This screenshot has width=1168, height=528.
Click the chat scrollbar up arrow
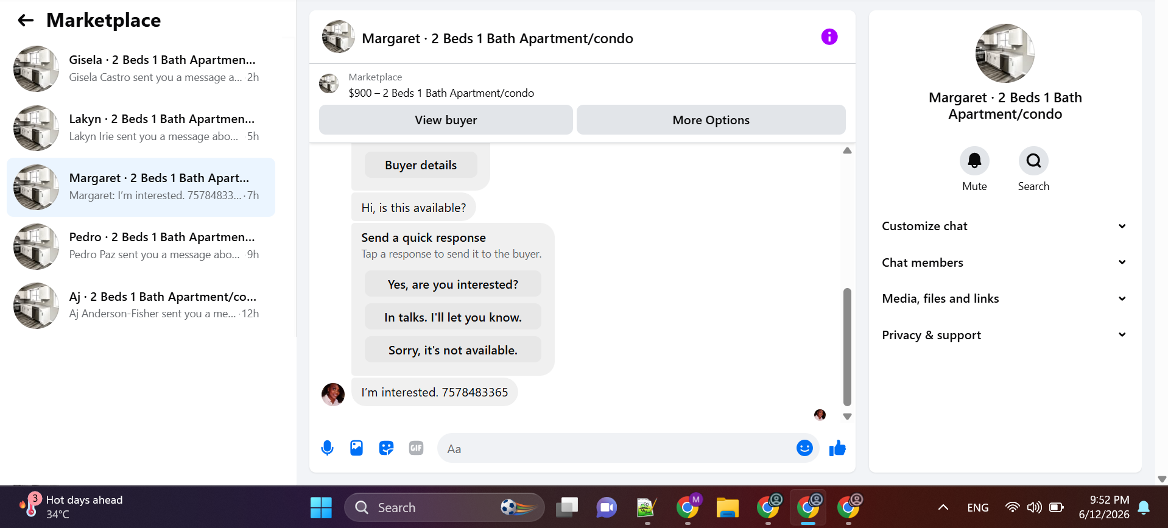pyautogui.click(x=847, y=150)
